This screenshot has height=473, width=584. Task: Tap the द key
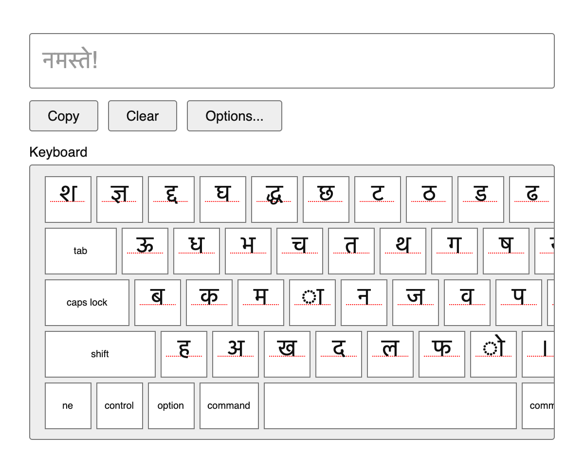pyautogui.click(x=339, y=354)
